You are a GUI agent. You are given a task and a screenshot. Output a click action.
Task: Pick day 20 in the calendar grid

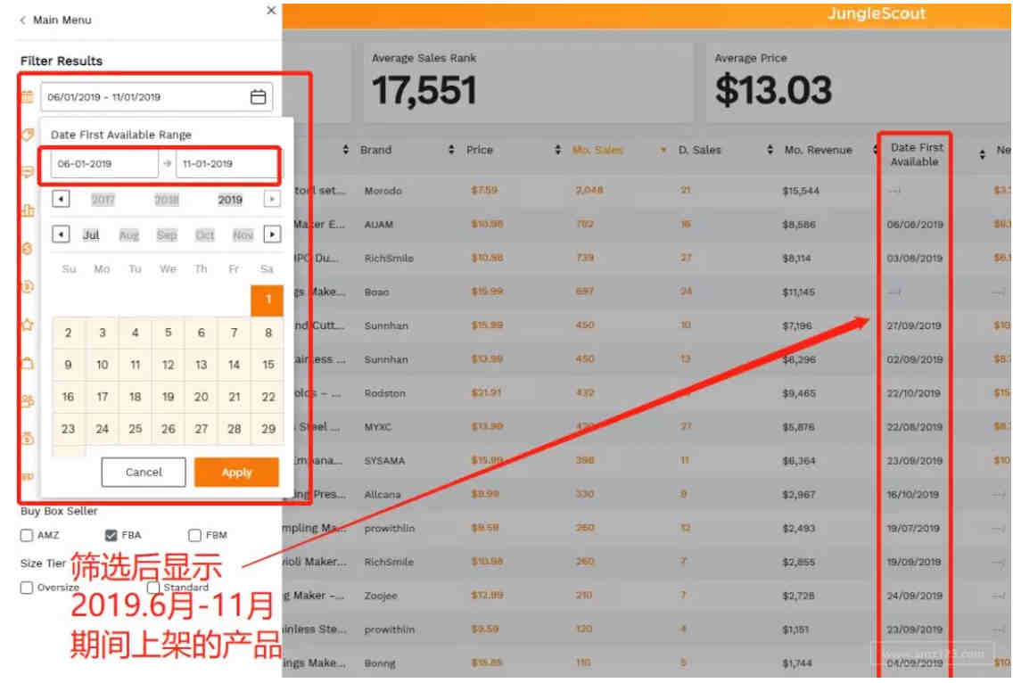coord(201,397)
